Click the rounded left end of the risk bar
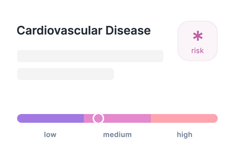This screenshot has height=160, width=235. [20, 118]
